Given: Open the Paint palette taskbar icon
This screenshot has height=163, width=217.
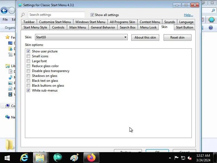Looking at the screenshot, I should tap(75, 158).
